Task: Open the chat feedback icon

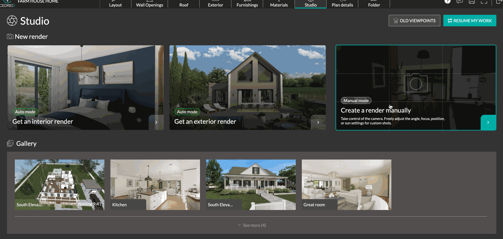Action: coord(459,1)
